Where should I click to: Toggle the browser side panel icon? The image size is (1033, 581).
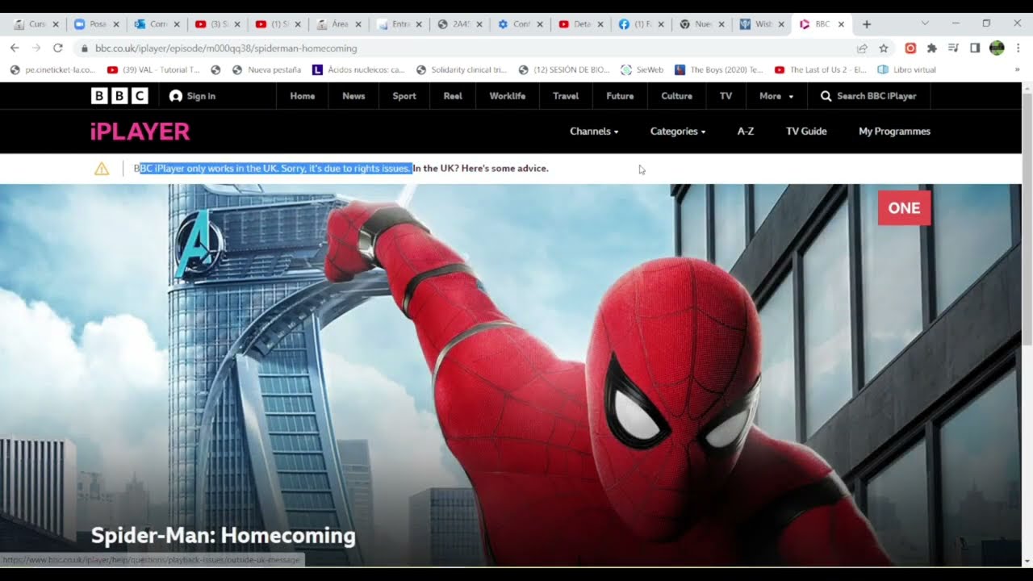975,48
